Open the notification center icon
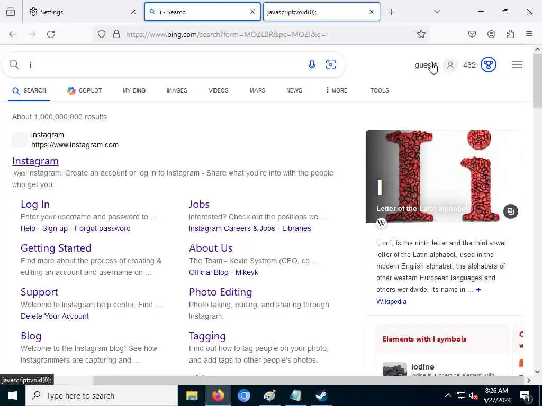Image resolution: width=542 pixels, height=406 pixels. coord(525,395)
